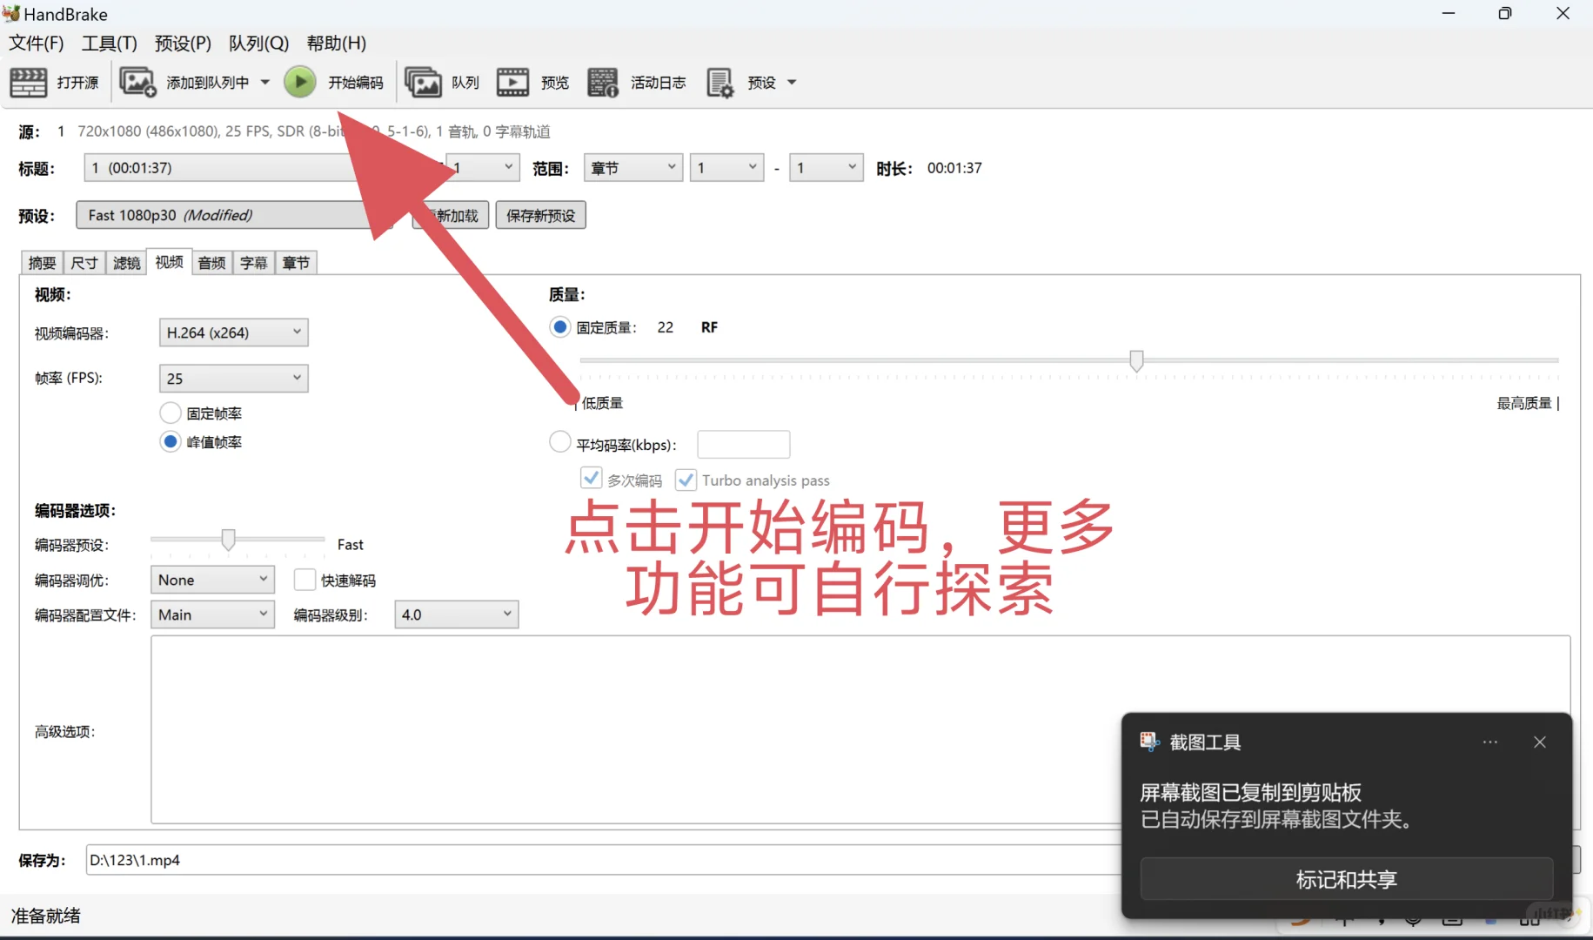Open the chapter start number dropdown
The height and width of the screenshot is (940, 1593).
[x=726, y=168]
